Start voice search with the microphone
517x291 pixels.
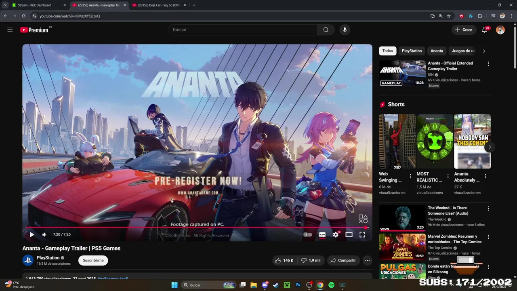(x=345, y=30)
